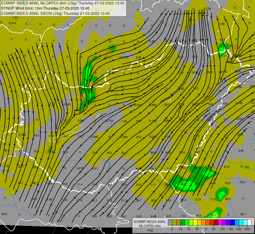Click the map value 8.75
This screenshot has height=234, width=255.
[x=227, y=167]
